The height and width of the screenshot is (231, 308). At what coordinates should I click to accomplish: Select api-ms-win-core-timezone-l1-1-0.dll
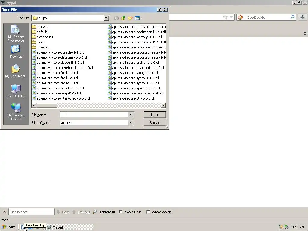click(136, 93)
